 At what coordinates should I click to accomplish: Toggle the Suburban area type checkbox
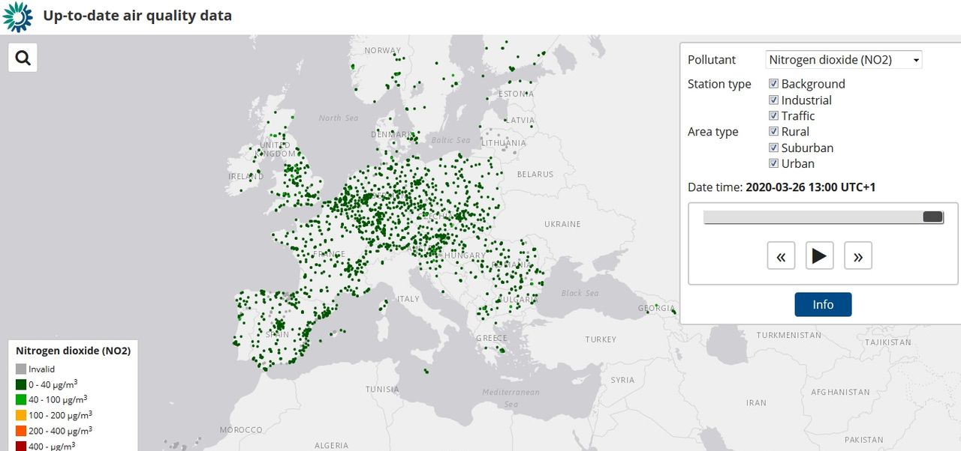tap(773, 148)
